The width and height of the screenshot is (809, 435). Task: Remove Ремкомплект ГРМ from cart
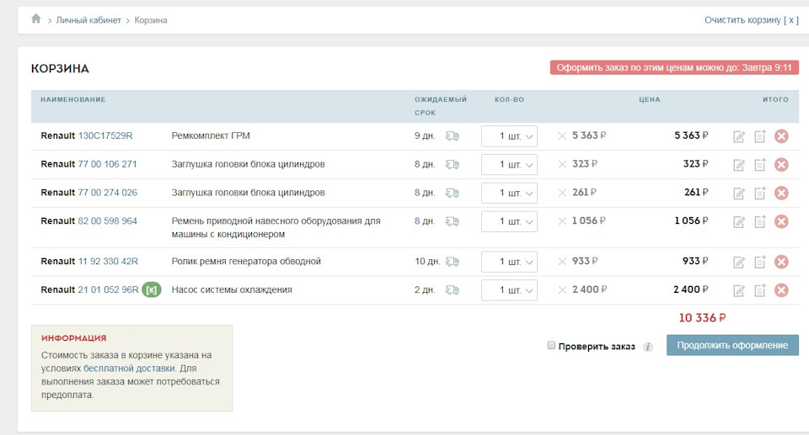(x=781, y=136)
